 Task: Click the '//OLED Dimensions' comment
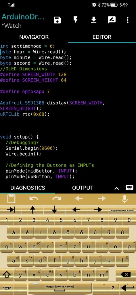tap(24, 69)
